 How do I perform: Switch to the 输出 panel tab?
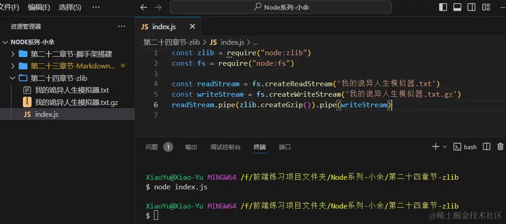pos(191,147)
